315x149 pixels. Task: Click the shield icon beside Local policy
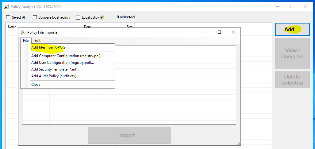click(102, 17)
